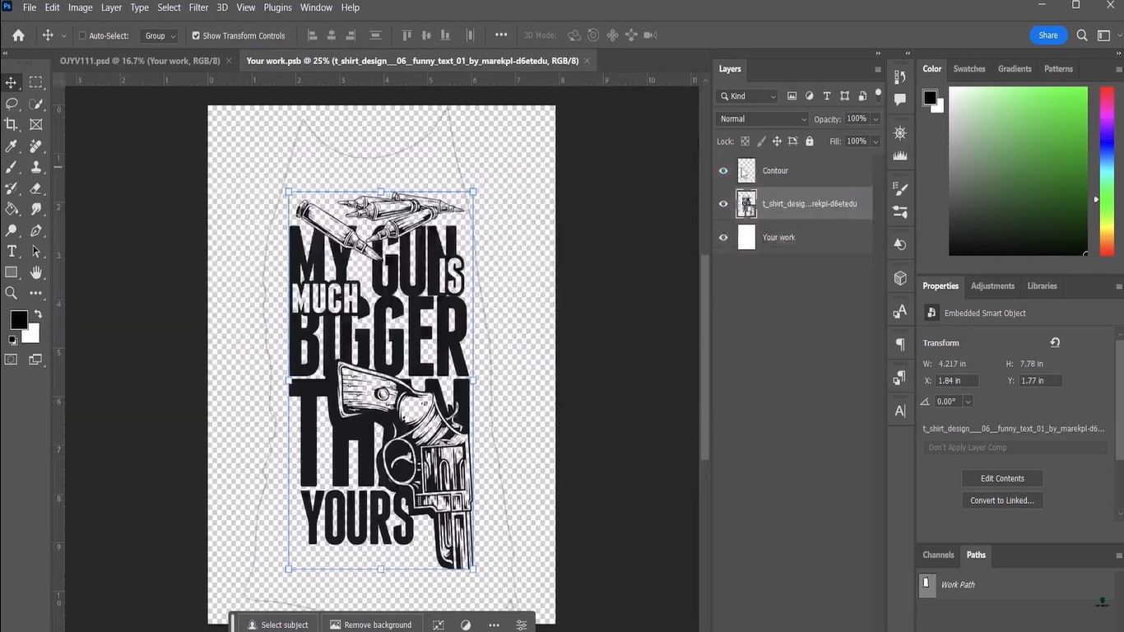Switch to the Swatches tab
Viewport: 1124px width, 632px height.
coord(968,68)
